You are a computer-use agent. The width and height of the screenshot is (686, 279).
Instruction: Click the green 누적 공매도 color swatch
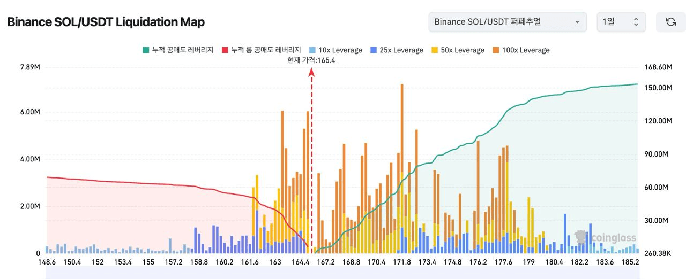tap(146, 50)
